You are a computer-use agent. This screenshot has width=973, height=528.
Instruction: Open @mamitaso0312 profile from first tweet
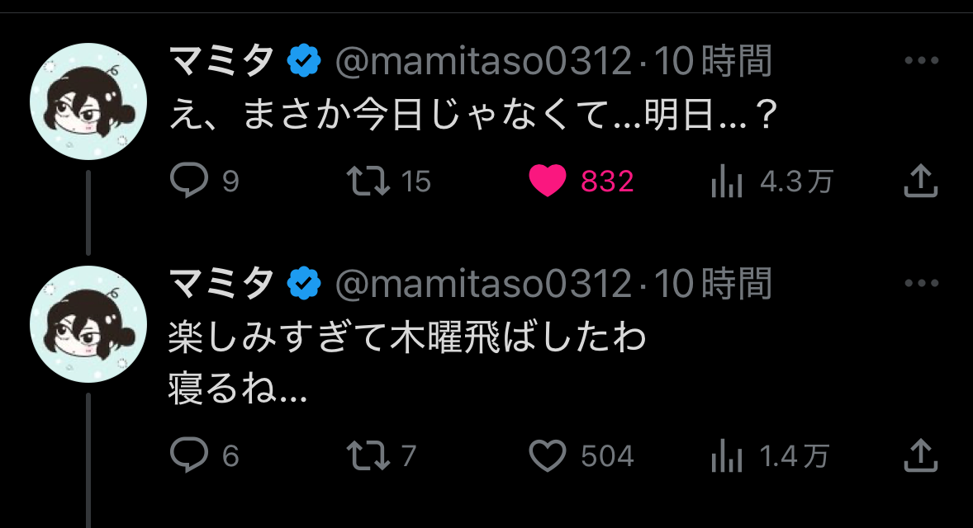[x=484, y=62]
